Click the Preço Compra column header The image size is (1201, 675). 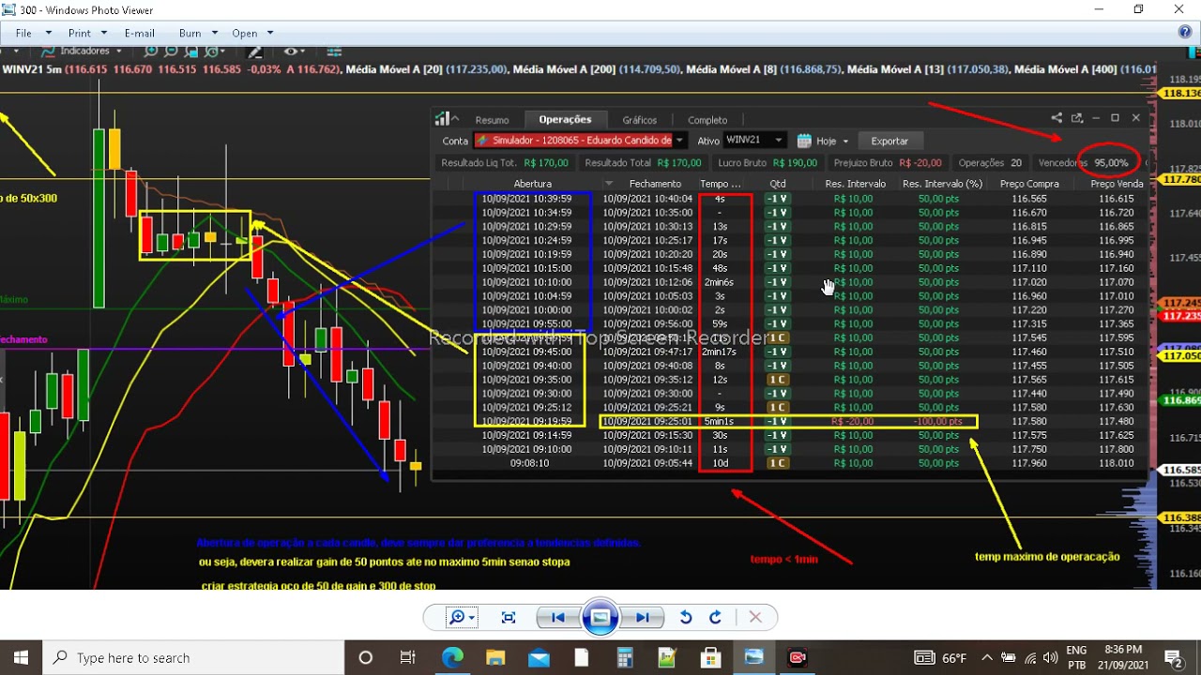point(1029,184)
